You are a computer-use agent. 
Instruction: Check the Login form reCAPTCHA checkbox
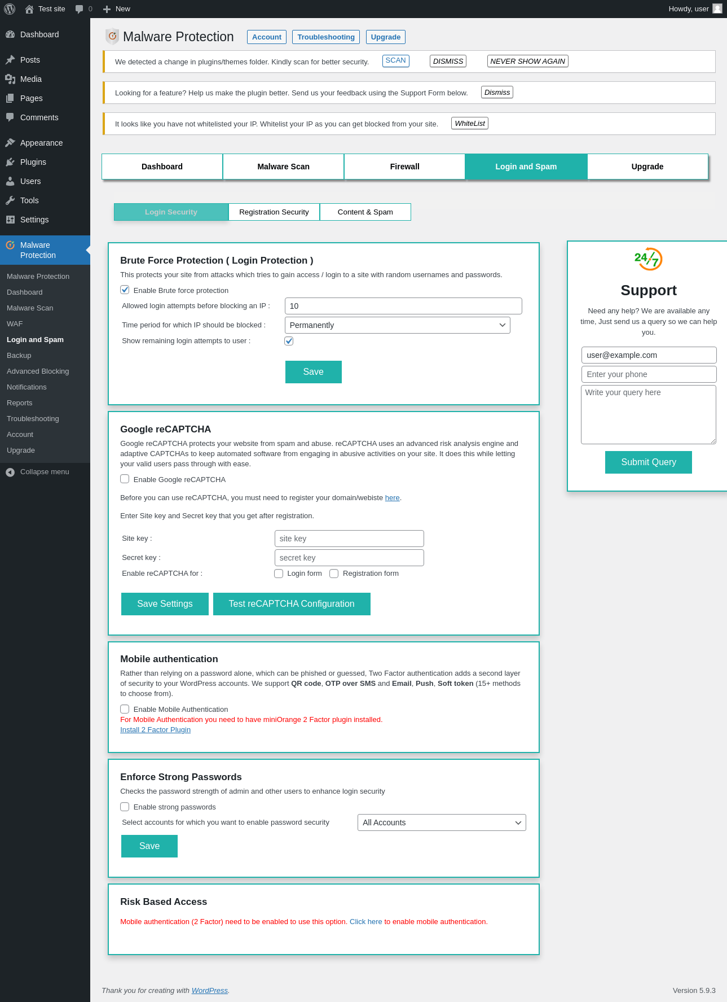pyautogui.click(x=279, y=574)
